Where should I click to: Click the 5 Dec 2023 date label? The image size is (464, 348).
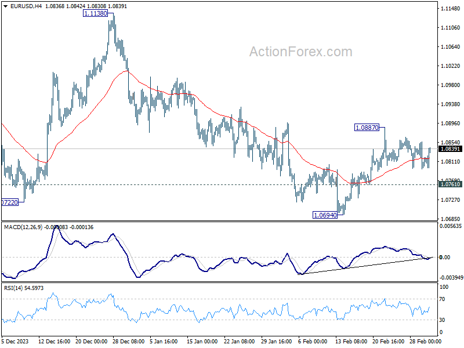point(15,341)
